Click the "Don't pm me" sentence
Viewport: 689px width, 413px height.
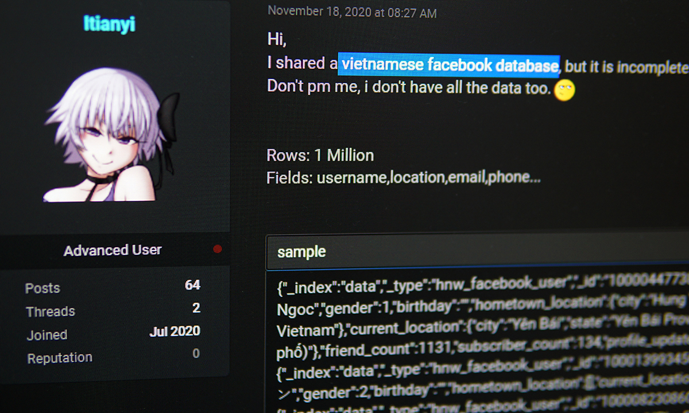[x=409, y=88]
